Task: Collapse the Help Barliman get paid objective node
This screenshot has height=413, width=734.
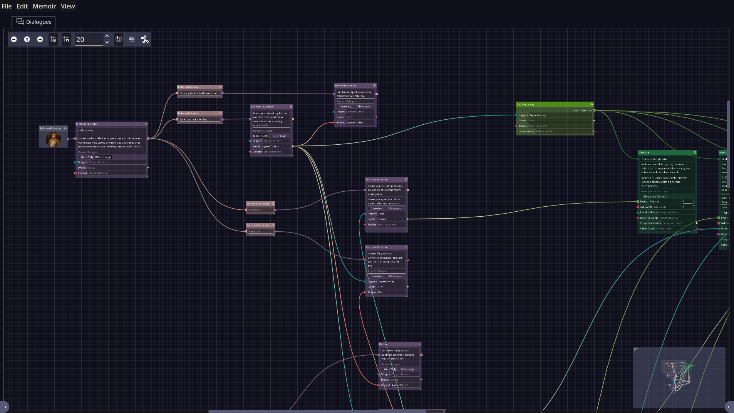Action: coord(694,152)
